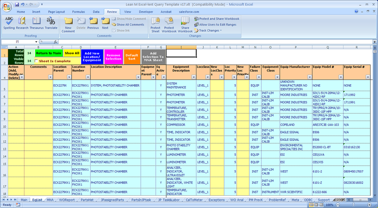
Task: Click Add New Location/Equipment button
Action: (x=92, y=57)
